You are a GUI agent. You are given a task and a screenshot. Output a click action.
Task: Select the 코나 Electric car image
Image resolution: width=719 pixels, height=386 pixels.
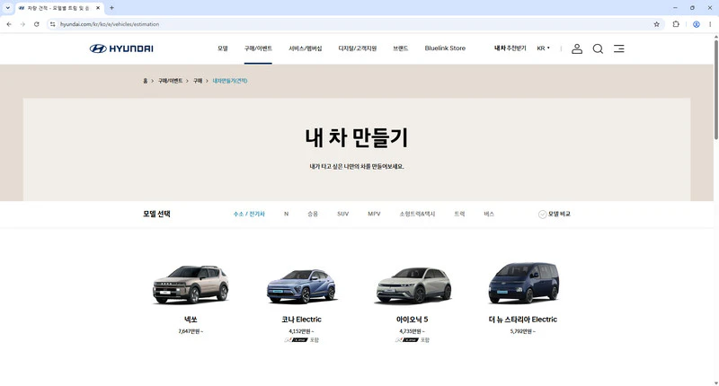pos(302,286)
